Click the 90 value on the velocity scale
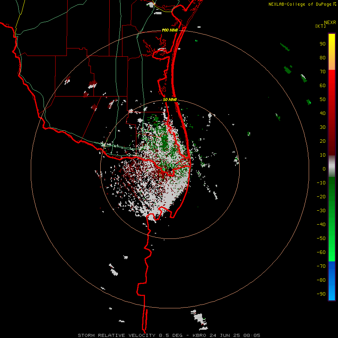This screenshot has height=338, width=338. (x=323, y=44)
